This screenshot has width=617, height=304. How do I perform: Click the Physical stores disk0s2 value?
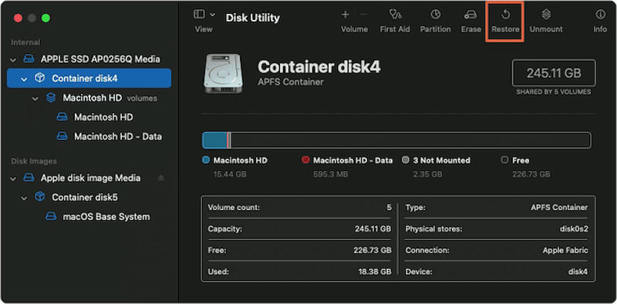pos(574,229)
